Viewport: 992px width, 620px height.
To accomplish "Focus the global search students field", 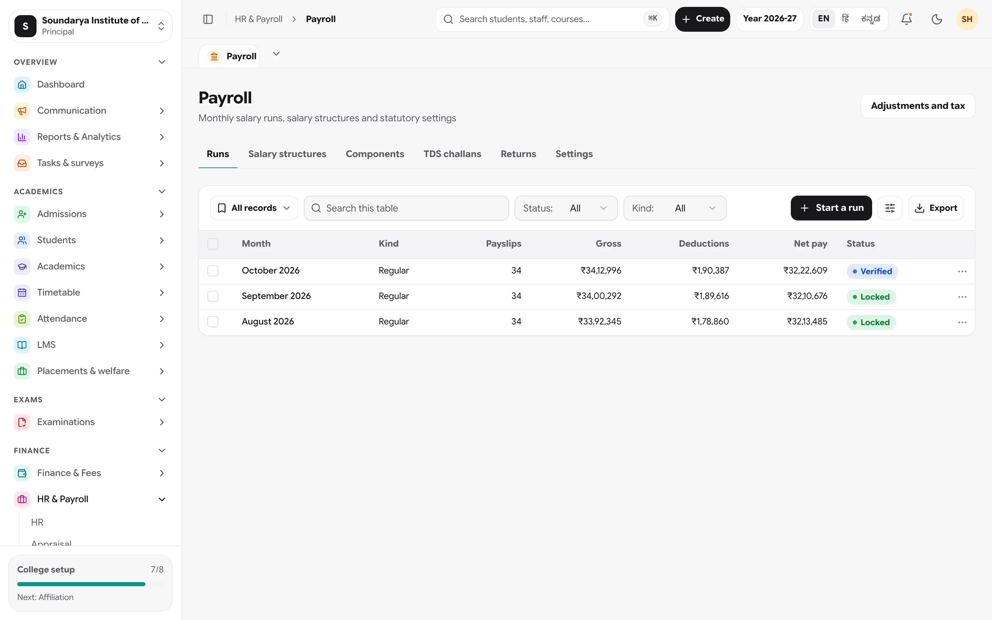I will [552, 19].
